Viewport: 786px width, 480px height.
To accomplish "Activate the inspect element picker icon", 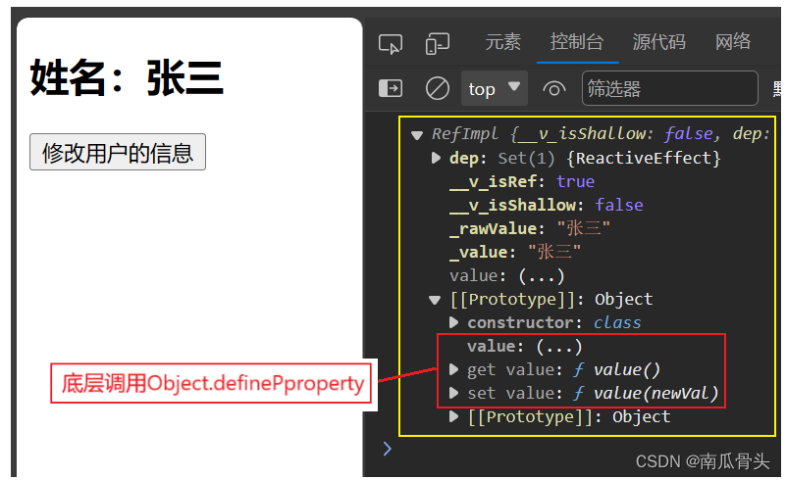I will click(x=390, y=44).
